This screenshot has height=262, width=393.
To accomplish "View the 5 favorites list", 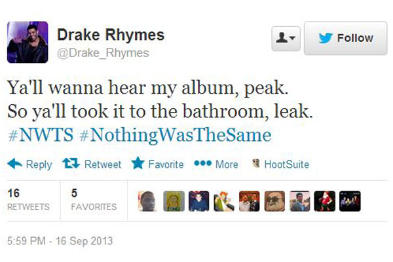I will 94,200.
